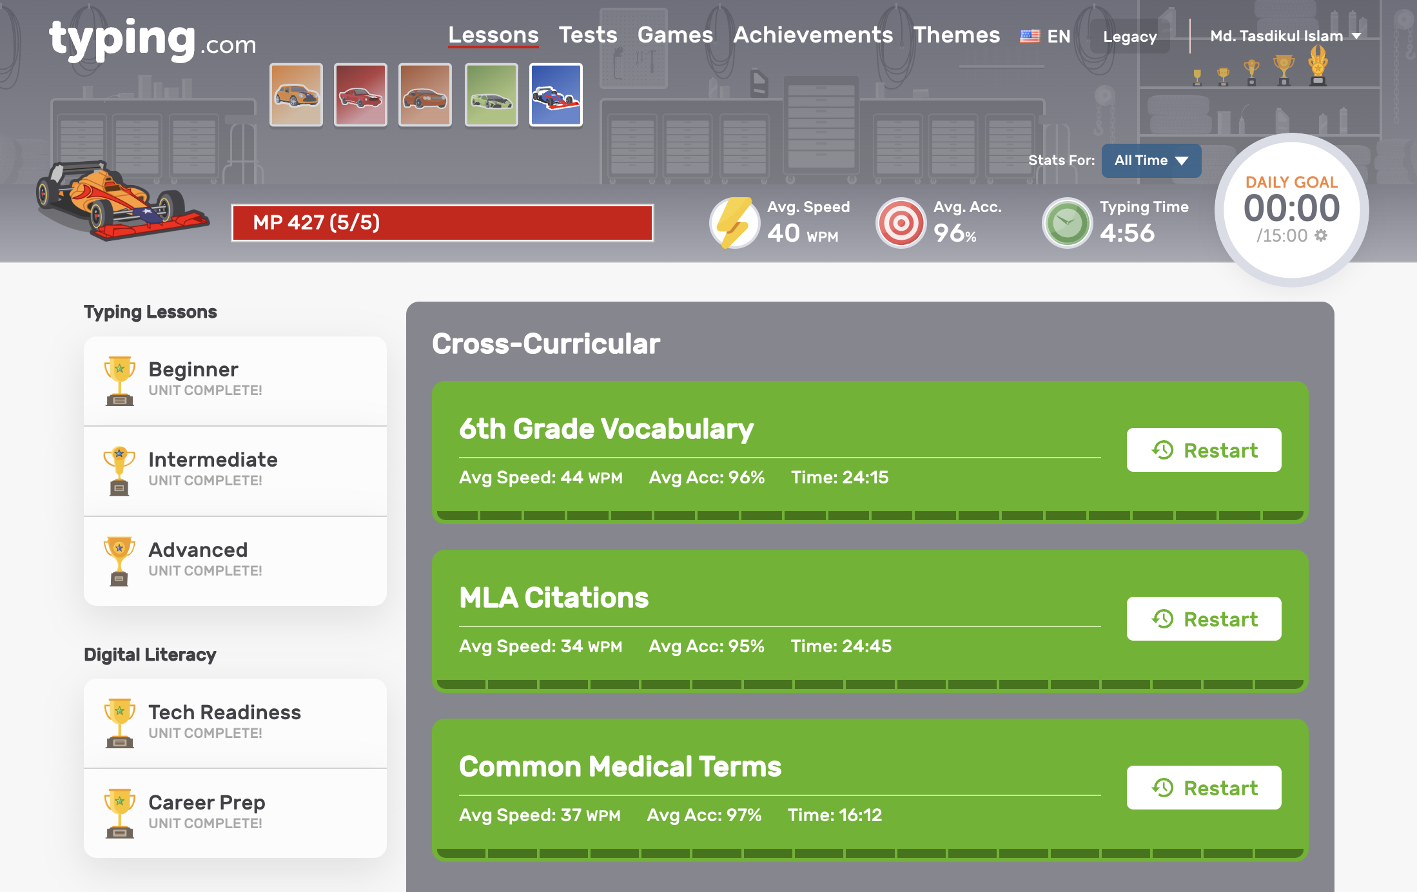
Task: Open the Beginner typing unit
Action: pos(235,381)
